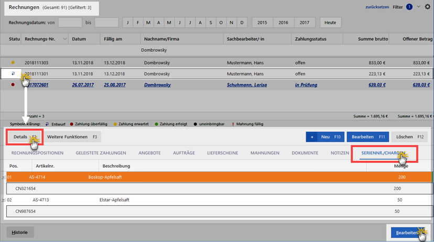This screenshot has height=242, width=434.
Task: Filter by year 2016
Action: pyautogui.click(x=284, y=23)
